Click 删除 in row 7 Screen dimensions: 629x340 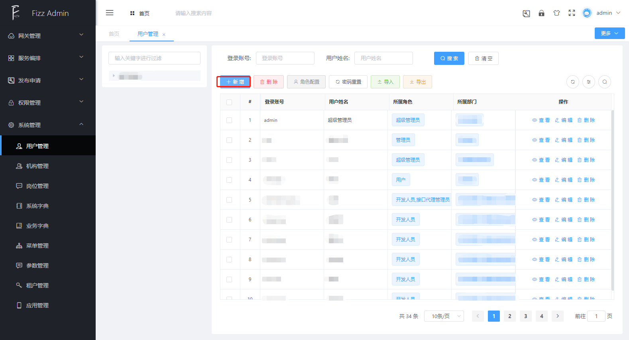pyautogui.click(x=586, y=240)
